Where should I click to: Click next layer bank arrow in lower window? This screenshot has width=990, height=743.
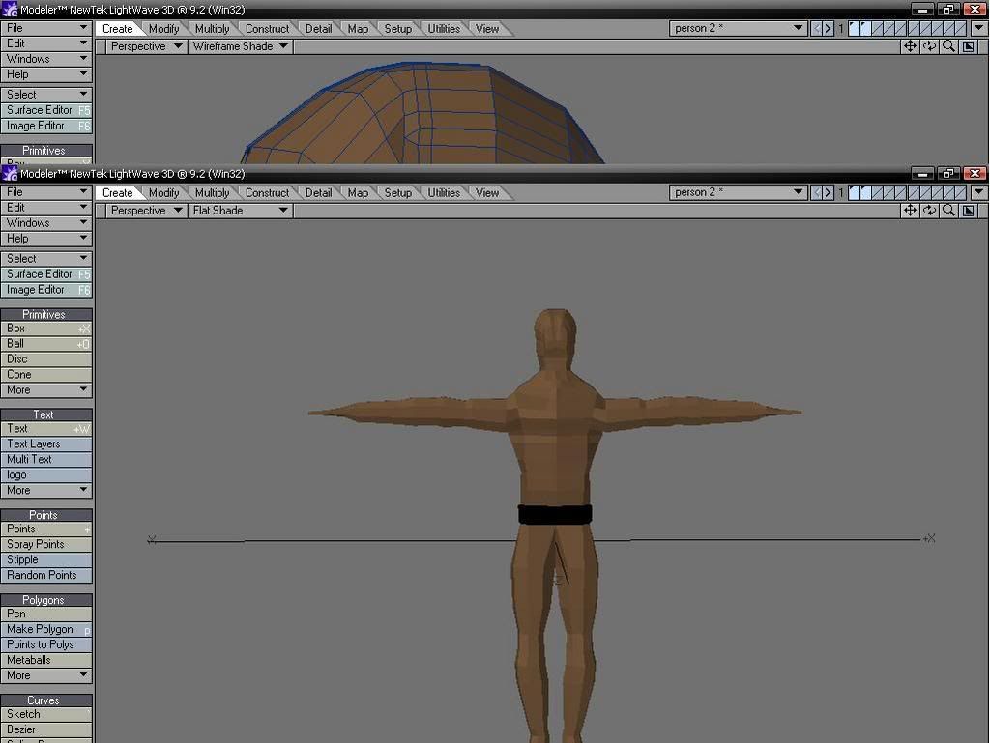click(x=828, y=192)
